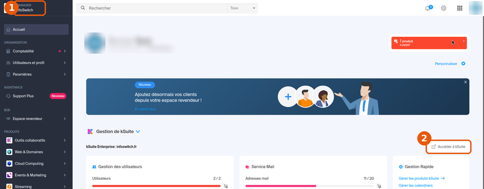The height and width of the screenshot is (189, 484).
Task: Click the organization logo in page header
Action: (x=95, y=43)
